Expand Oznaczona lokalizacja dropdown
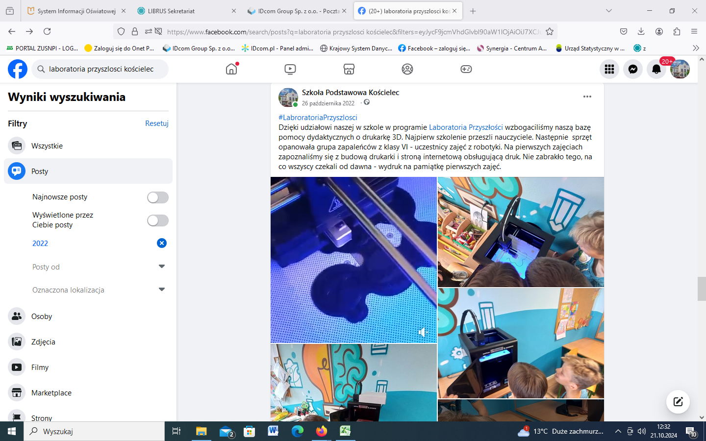The width and height of the screenshot is (706, 441). click(162, 290)
